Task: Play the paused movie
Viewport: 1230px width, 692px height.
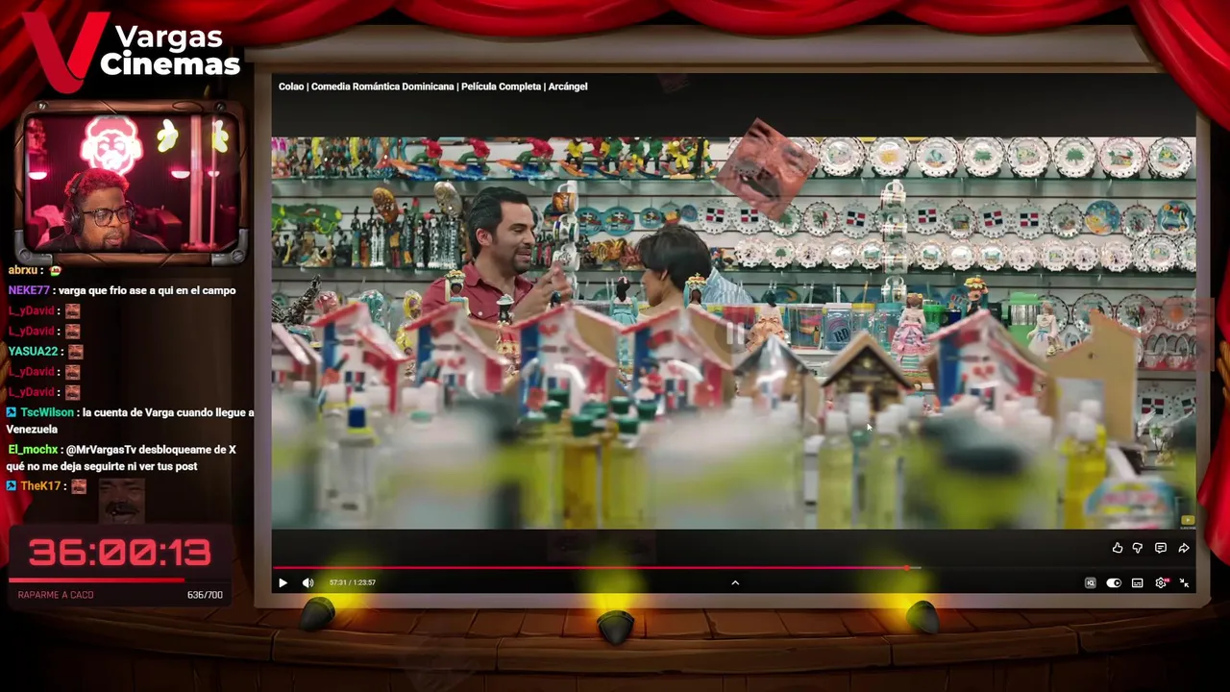Action: pyautogui.click(x=283, y=582)
